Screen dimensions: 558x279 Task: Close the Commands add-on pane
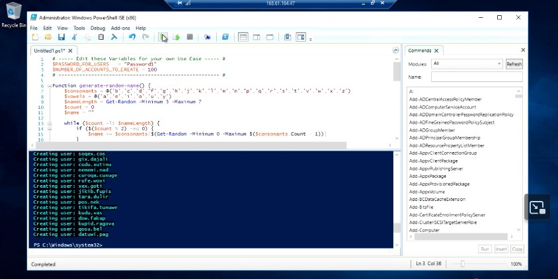pos(523,50)
